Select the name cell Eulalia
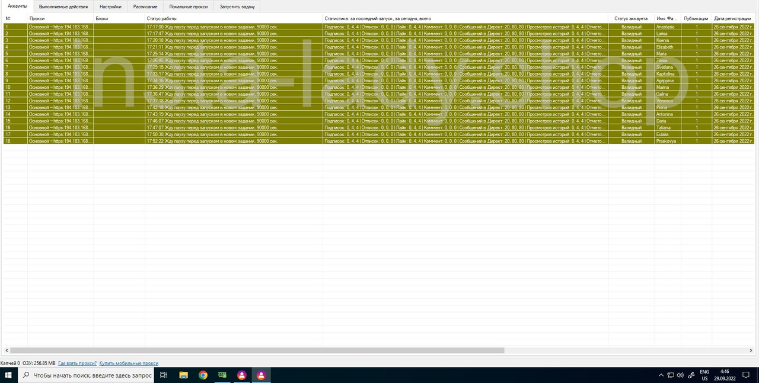This screenshot has width=759, height=383. pyautogui.click(x=668, y=134)
